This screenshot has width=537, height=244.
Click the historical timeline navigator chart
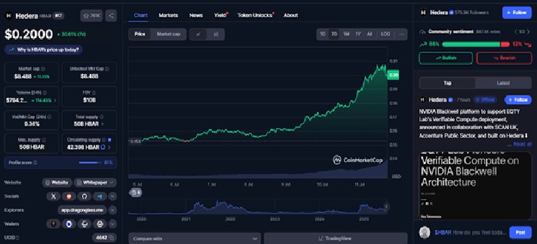258,207
